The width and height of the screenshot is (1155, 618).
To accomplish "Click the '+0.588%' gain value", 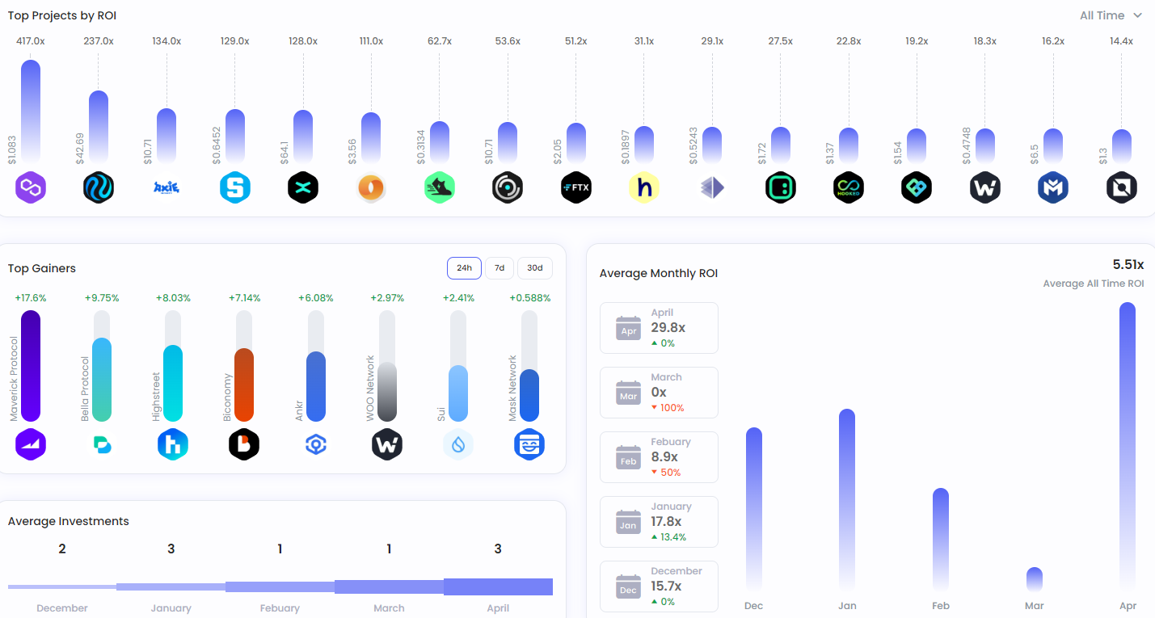I will pos(529,298).
